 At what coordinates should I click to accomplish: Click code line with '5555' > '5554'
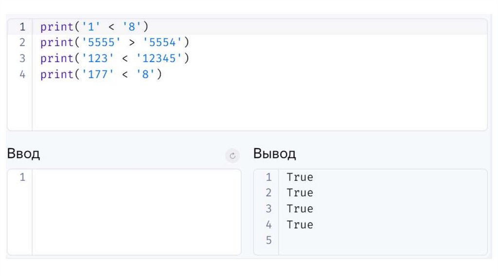point(114,43)
